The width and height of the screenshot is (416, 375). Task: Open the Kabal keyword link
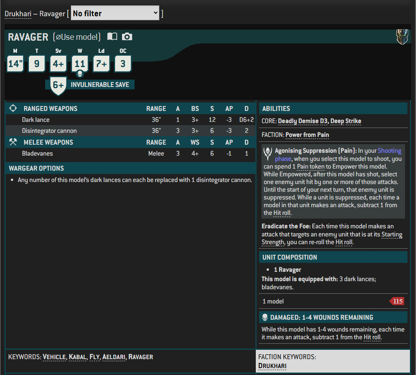coord(78,357)
